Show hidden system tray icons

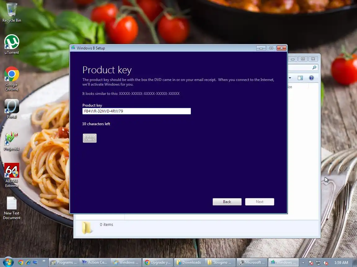(x=303, y=263)
